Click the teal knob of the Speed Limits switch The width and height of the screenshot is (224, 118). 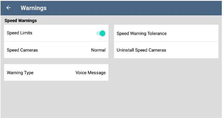[x=103, y=33]
